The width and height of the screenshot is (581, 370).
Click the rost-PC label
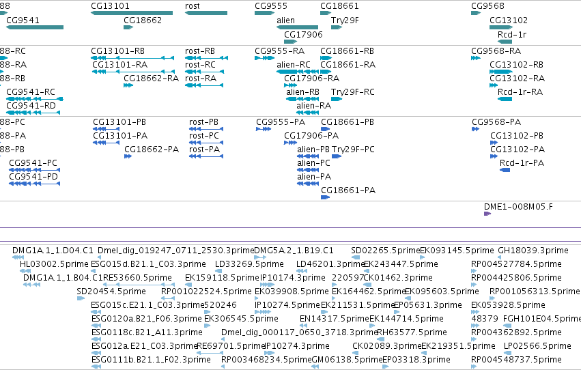(x=204, y=136)
